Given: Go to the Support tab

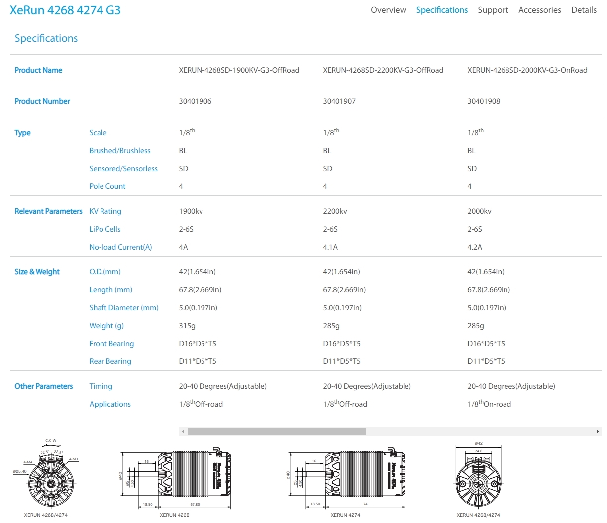Looking at the screenshot, I should [493, 10].
